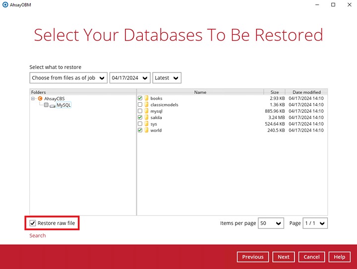Screen dimensions: 357x269
Task: Select the AhsayCBS tree item label
Action: click(x=55, y=98)
